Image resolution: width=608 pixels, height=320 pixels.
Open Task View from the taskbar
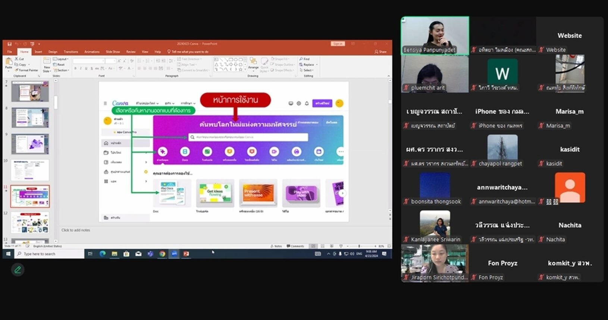(90, 254)
